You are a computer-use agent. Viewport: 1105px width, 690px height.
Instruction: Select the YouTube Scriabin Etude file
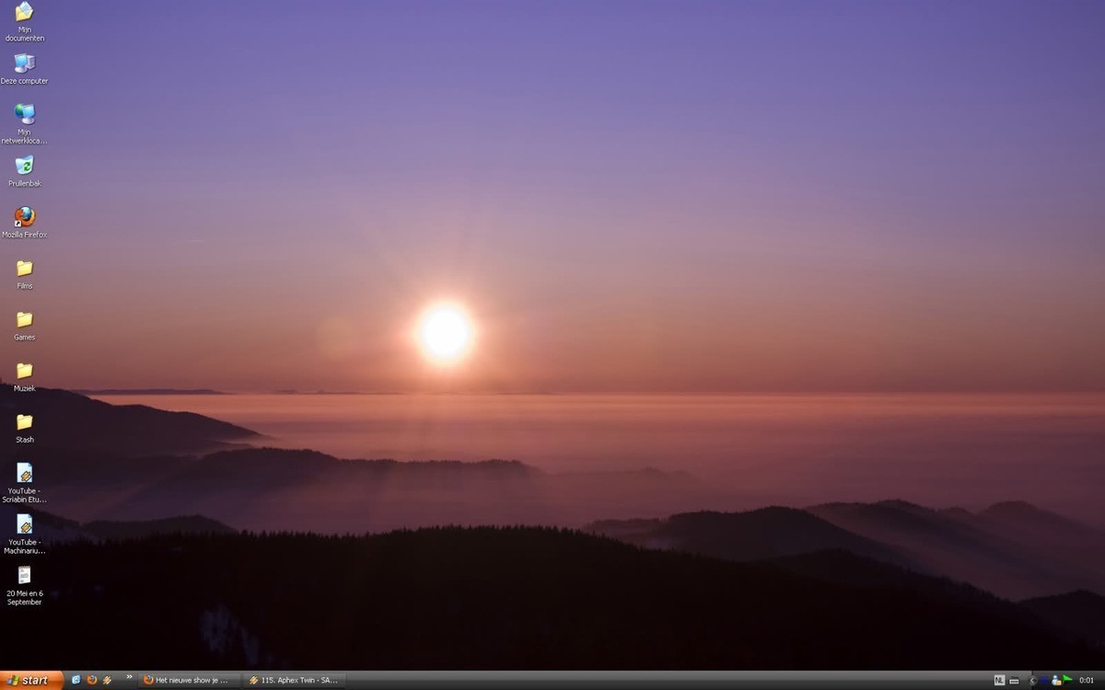[24, 473]
